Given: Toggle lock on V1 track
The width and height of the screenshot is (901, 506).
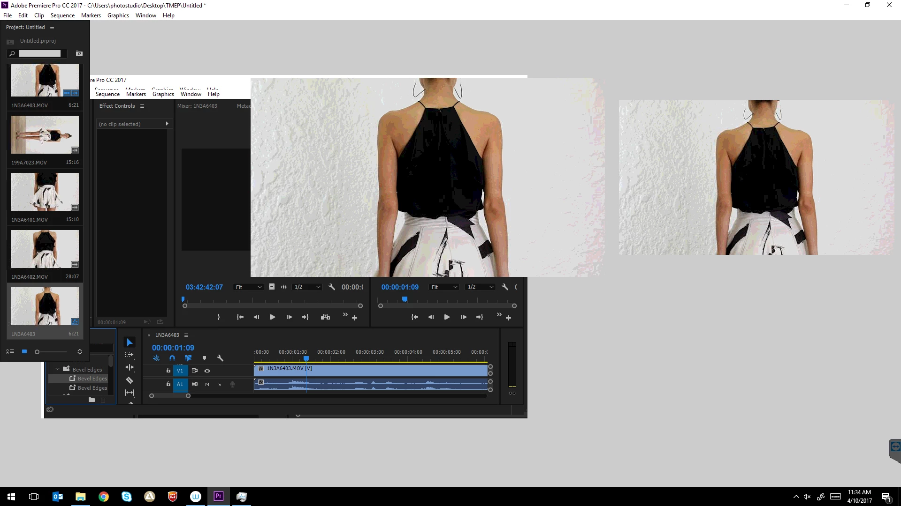Looking at the screenshot, I should pyautogui.click(x=168, y=371).
